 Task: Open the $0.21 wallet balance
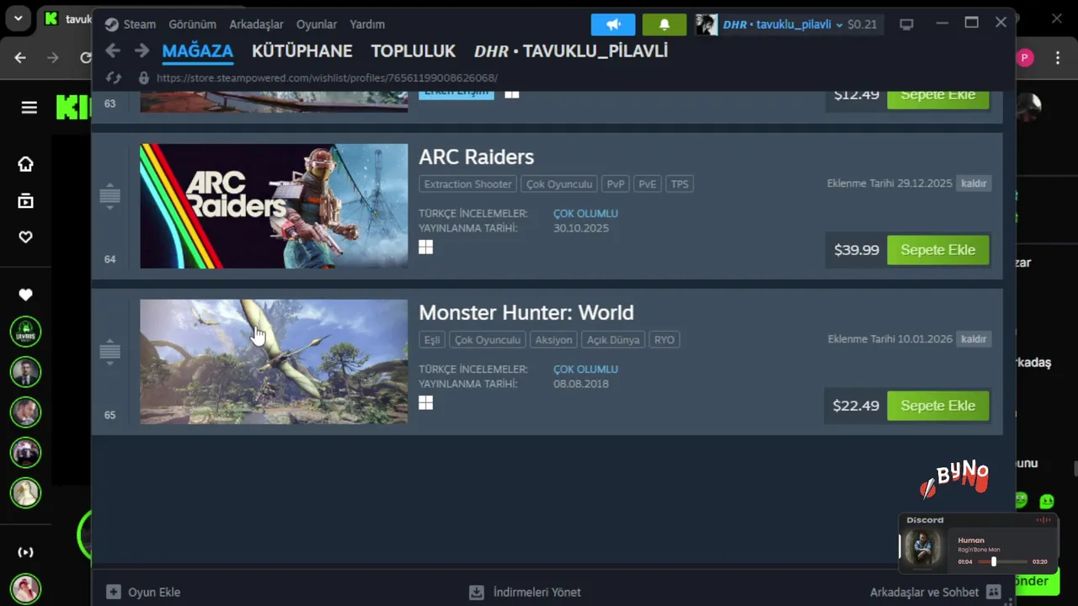pyautogui.click(x=862, y=24)
